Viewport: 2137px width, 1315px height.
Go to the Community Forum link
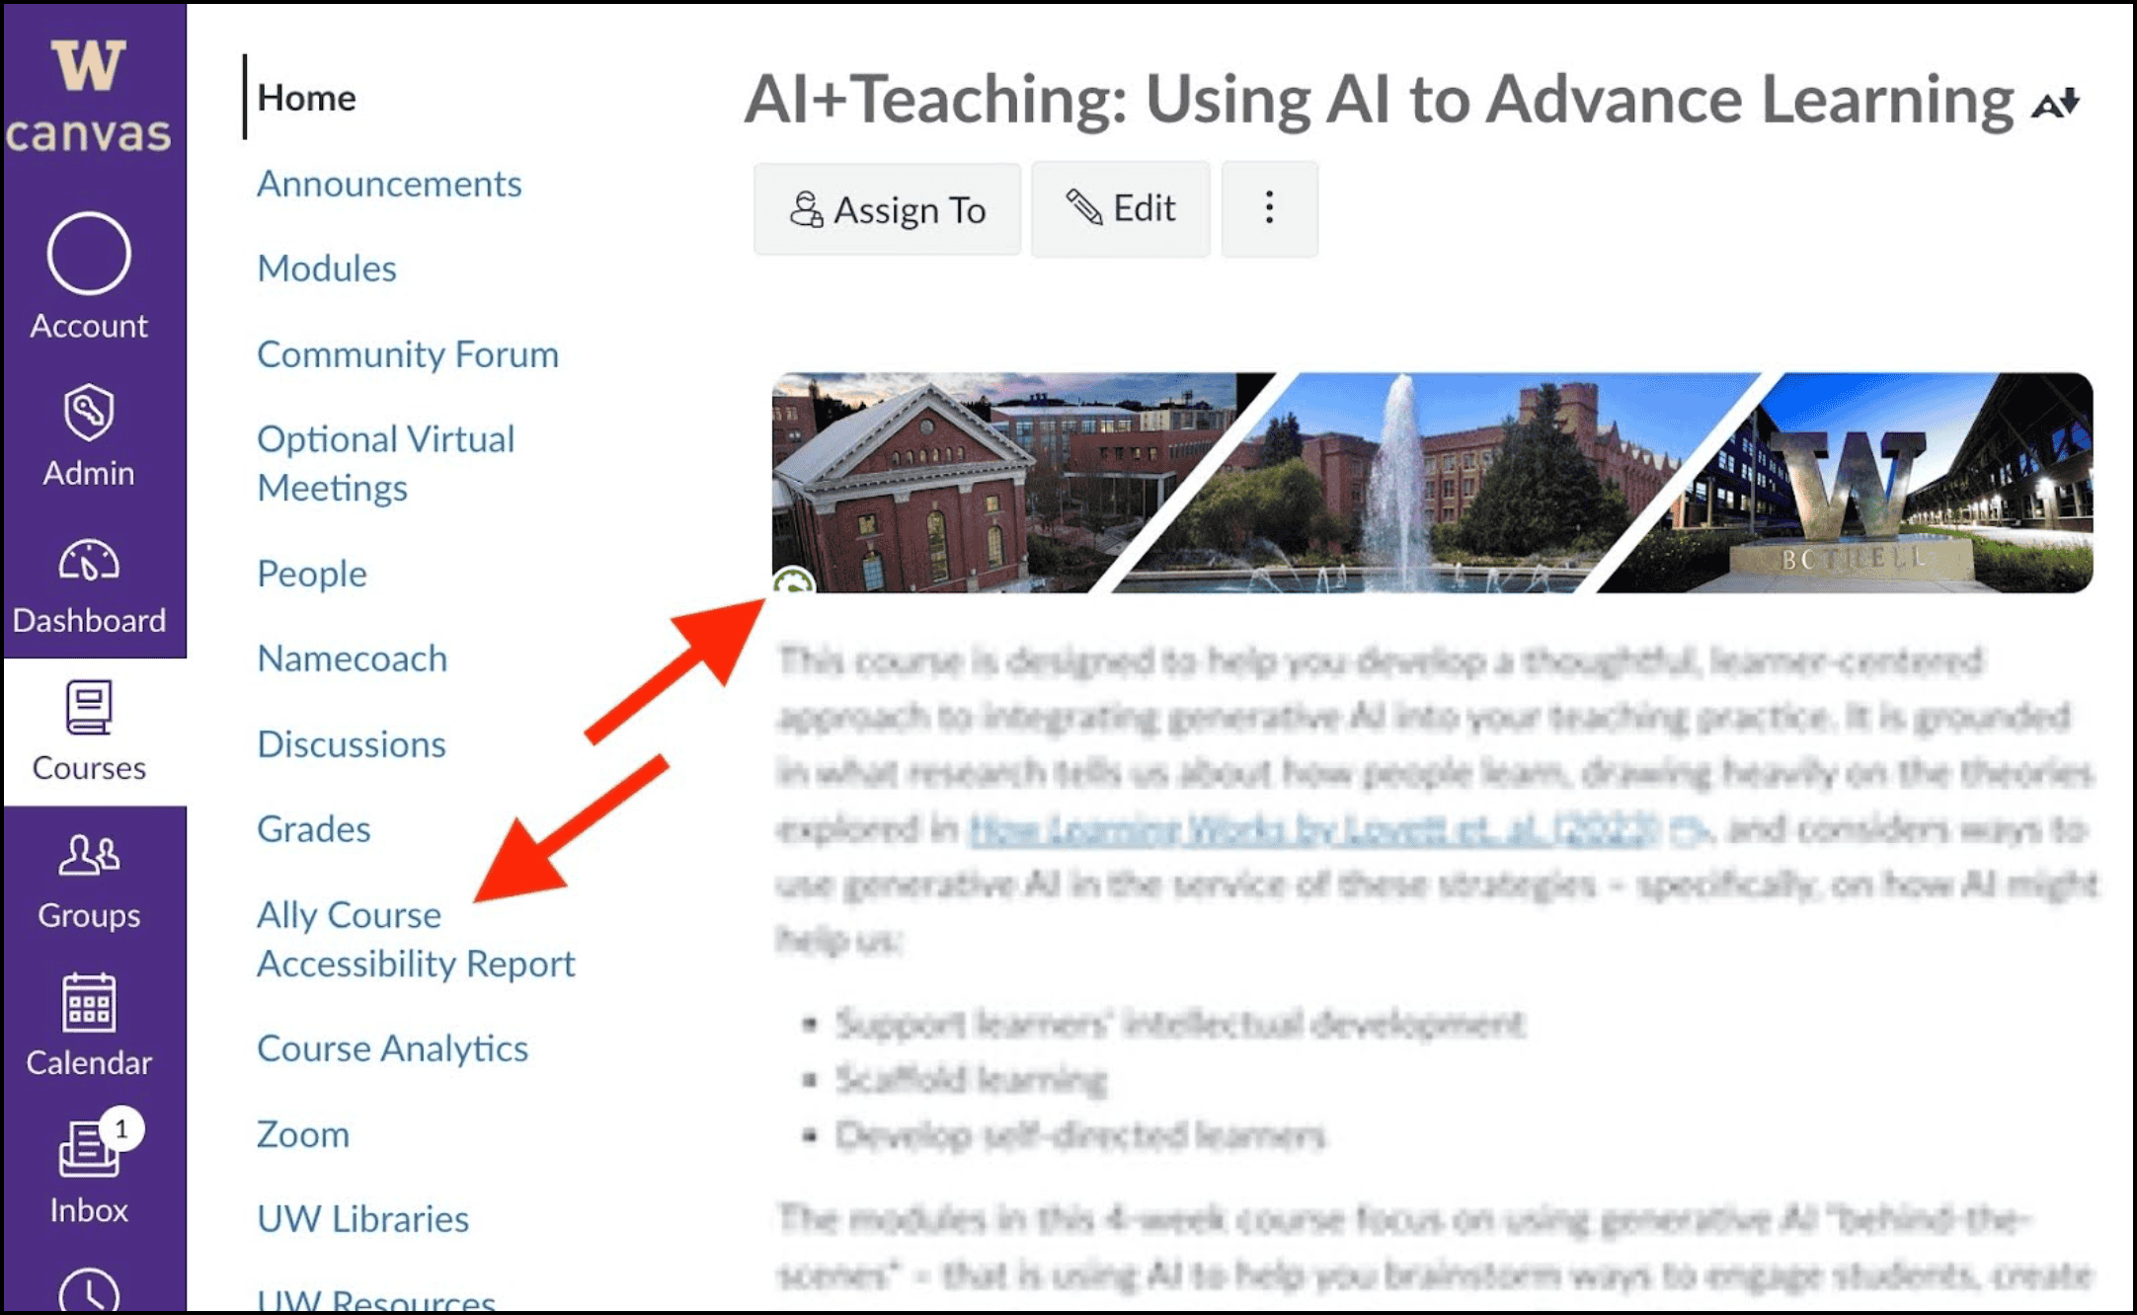407,354
